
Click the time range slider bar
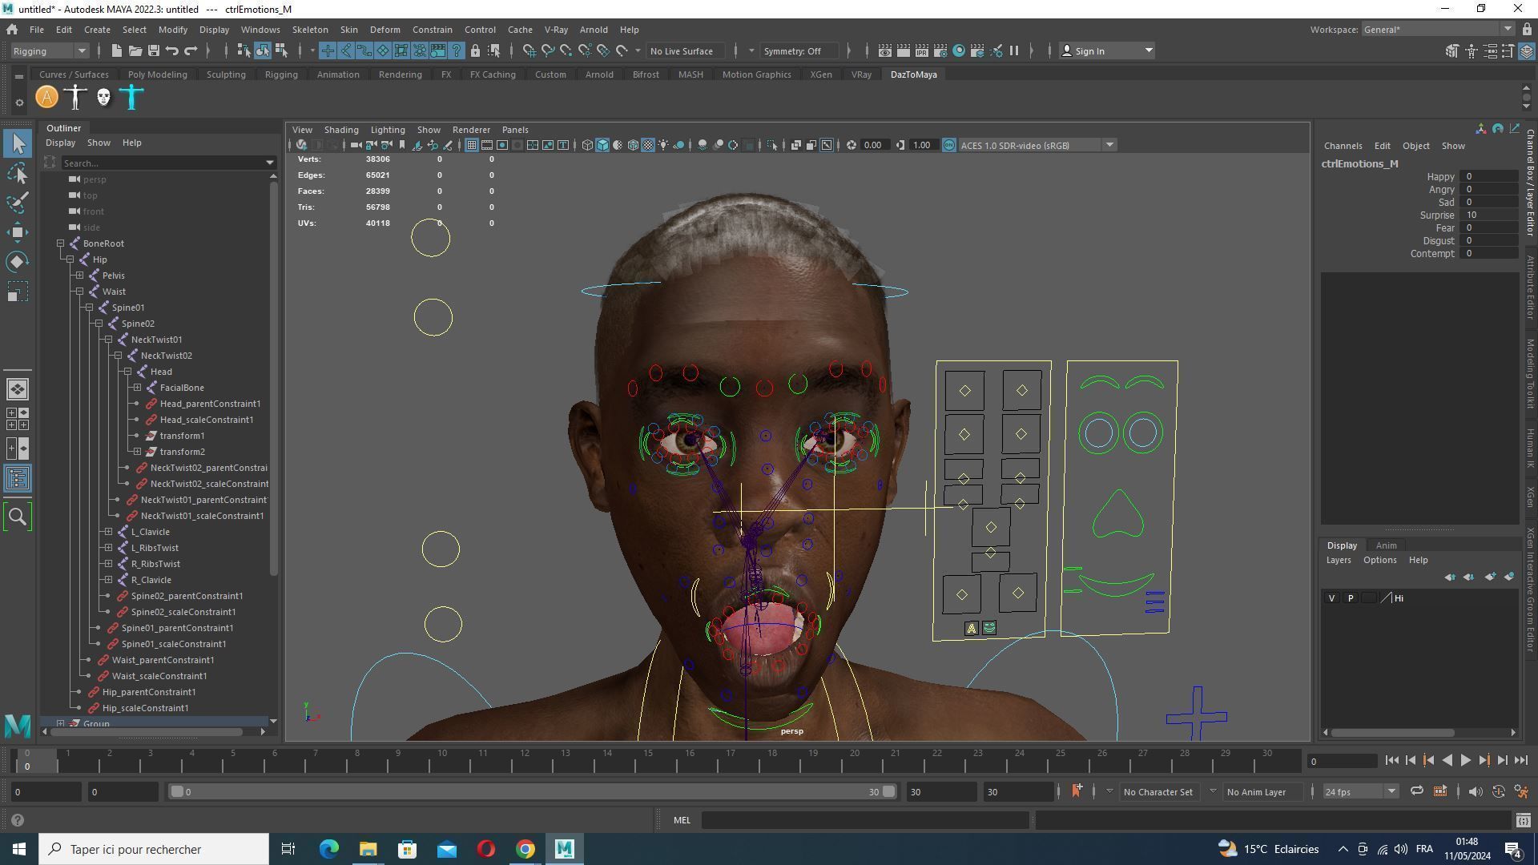[533, 792]
